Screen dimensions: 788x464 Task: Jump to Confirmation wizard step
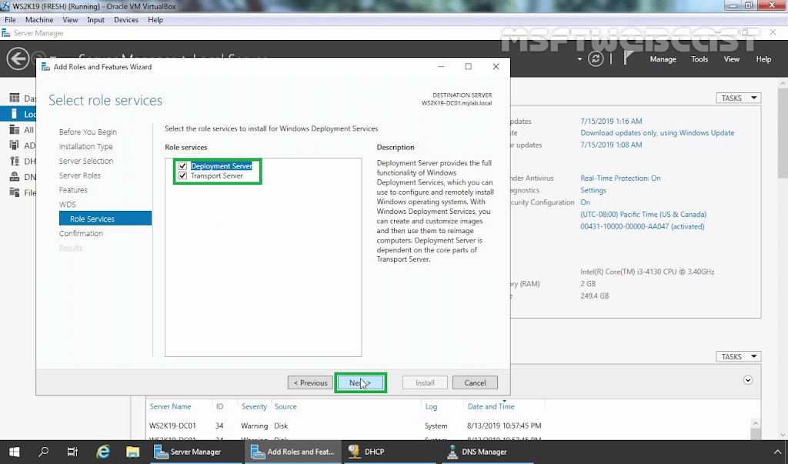81,233
